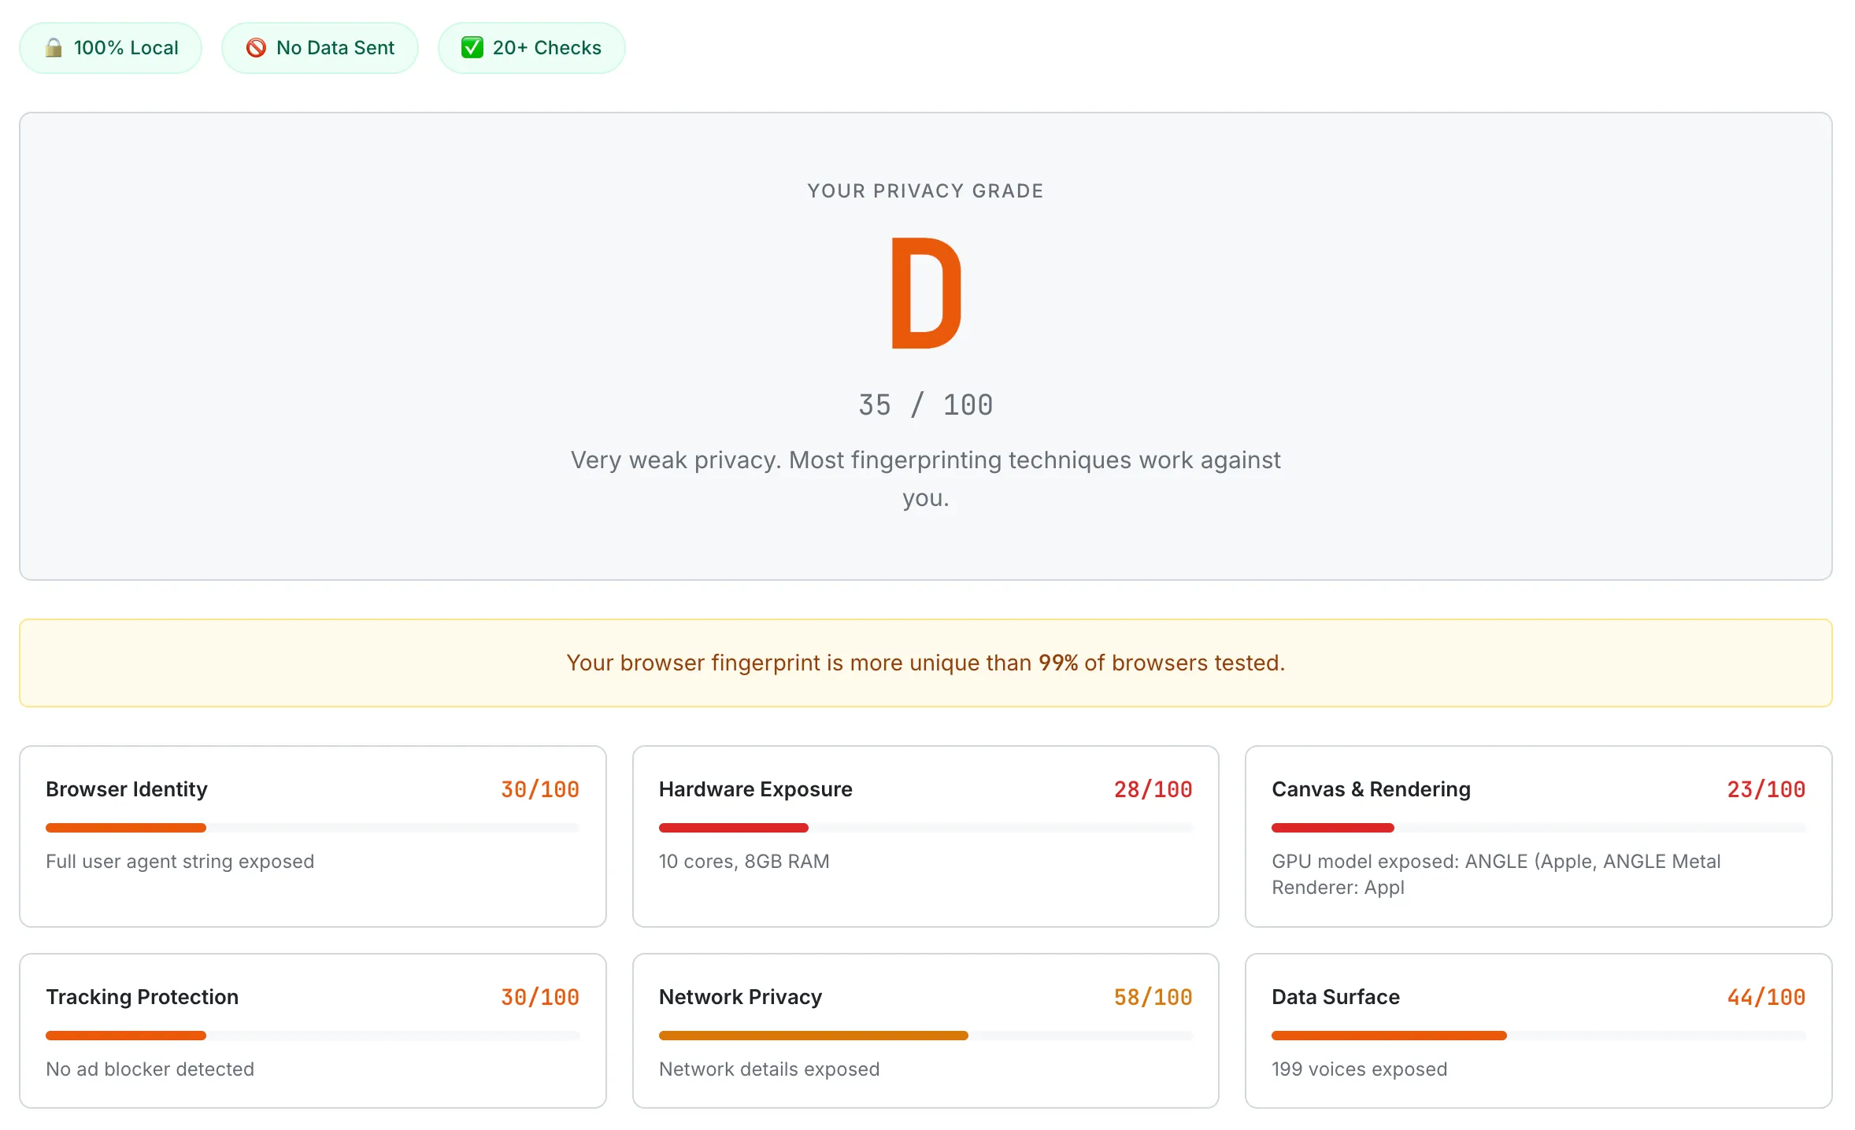The height and width of the screenshot is (1130, 1855).
Task: Open the Canvas & Rendering card
Action: (1538, 836)
